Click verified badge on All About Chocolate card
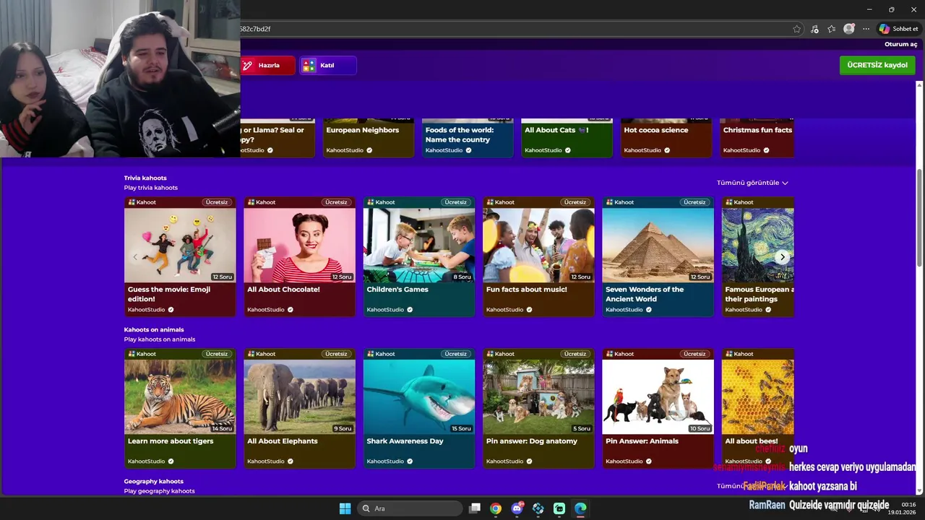The width and height of the screenshot is (925, 520). 291,310
